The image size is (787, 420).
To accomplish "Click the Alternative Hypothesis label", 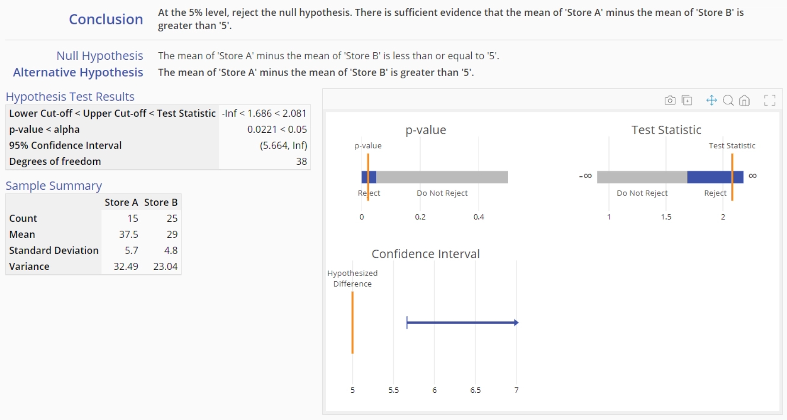I will pos(78,72).
